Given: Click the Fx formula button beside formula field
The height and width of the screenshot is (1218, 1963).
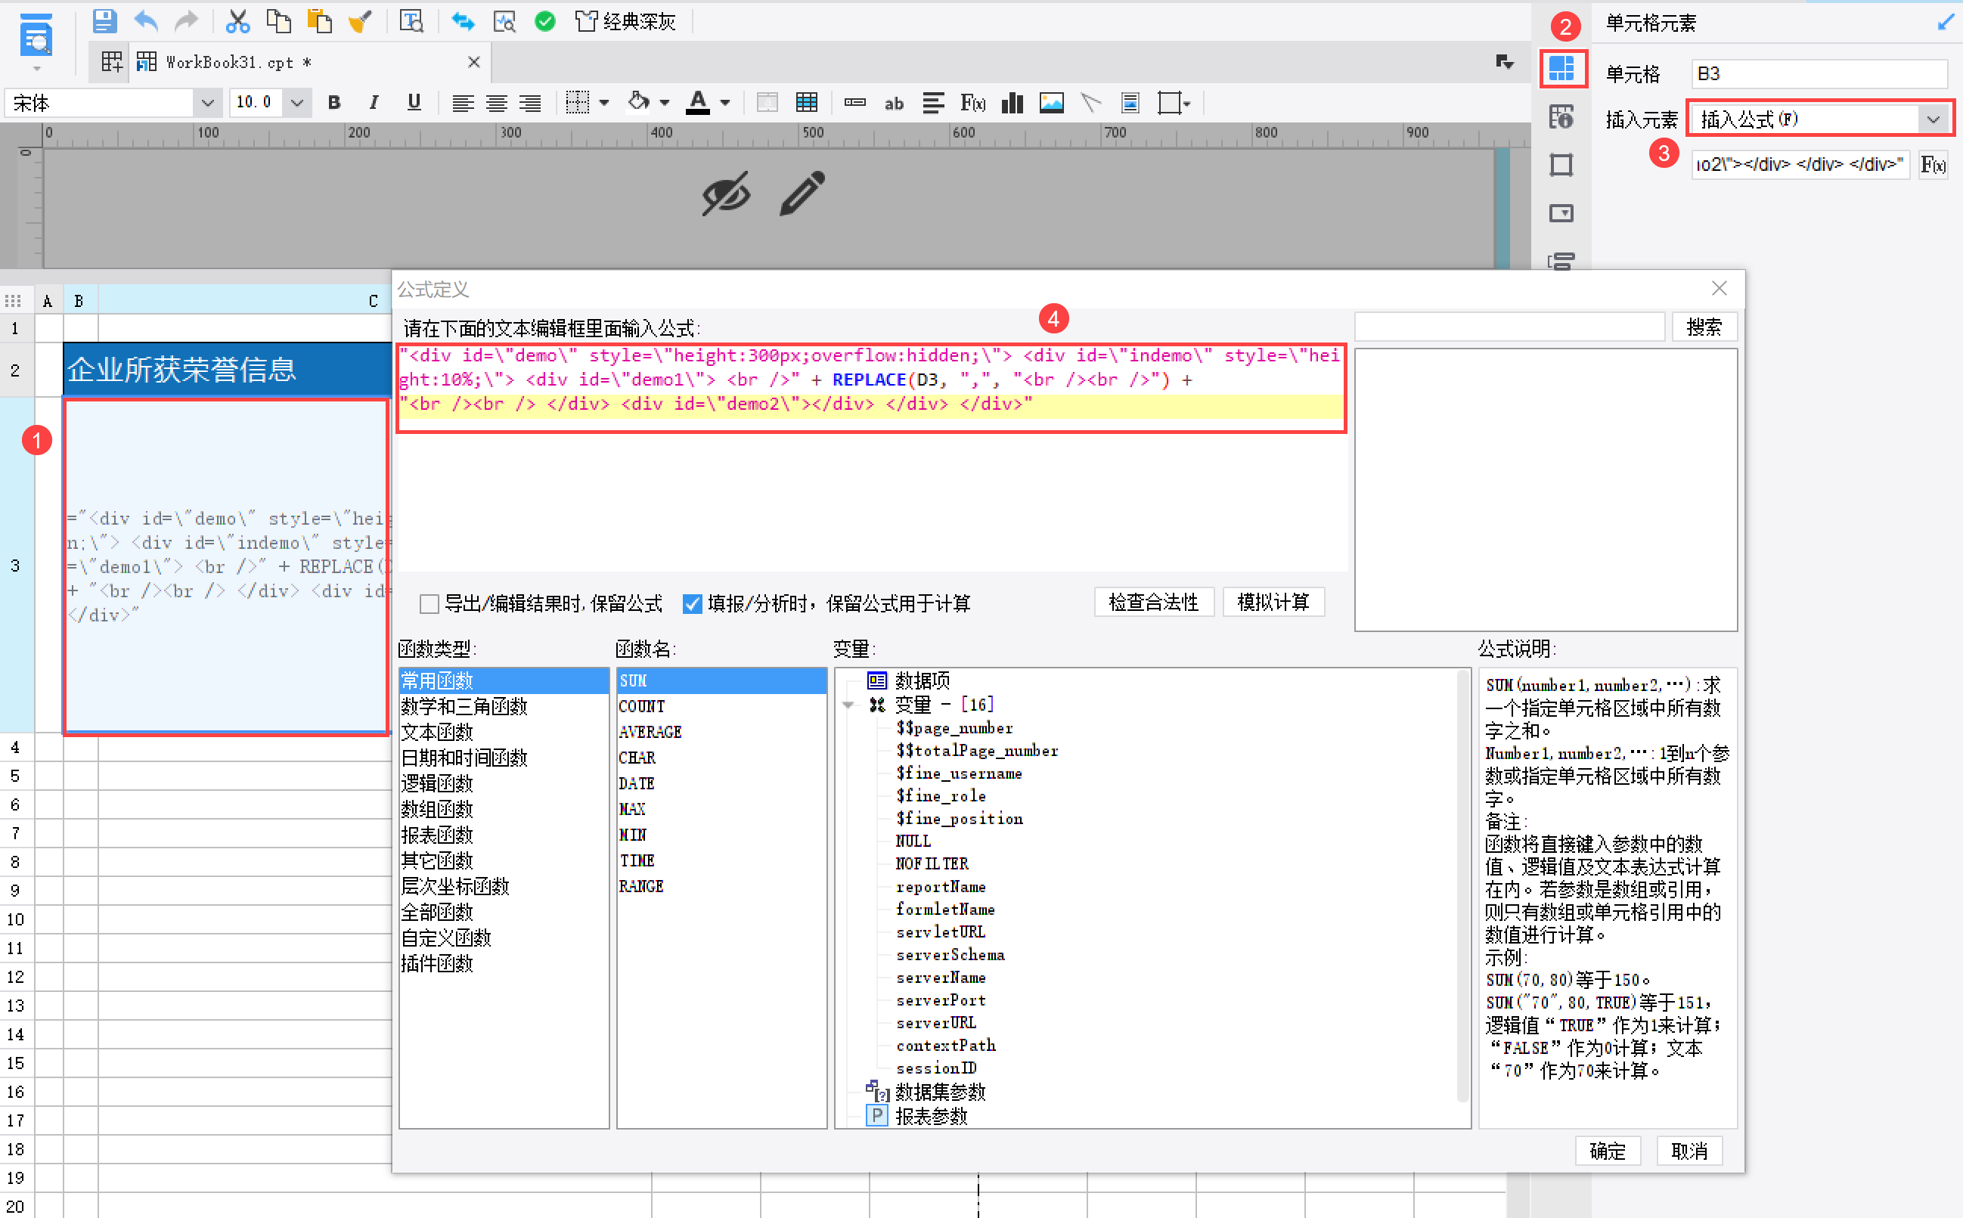Looking at the screenshot, I should (x=1933, y=165).
